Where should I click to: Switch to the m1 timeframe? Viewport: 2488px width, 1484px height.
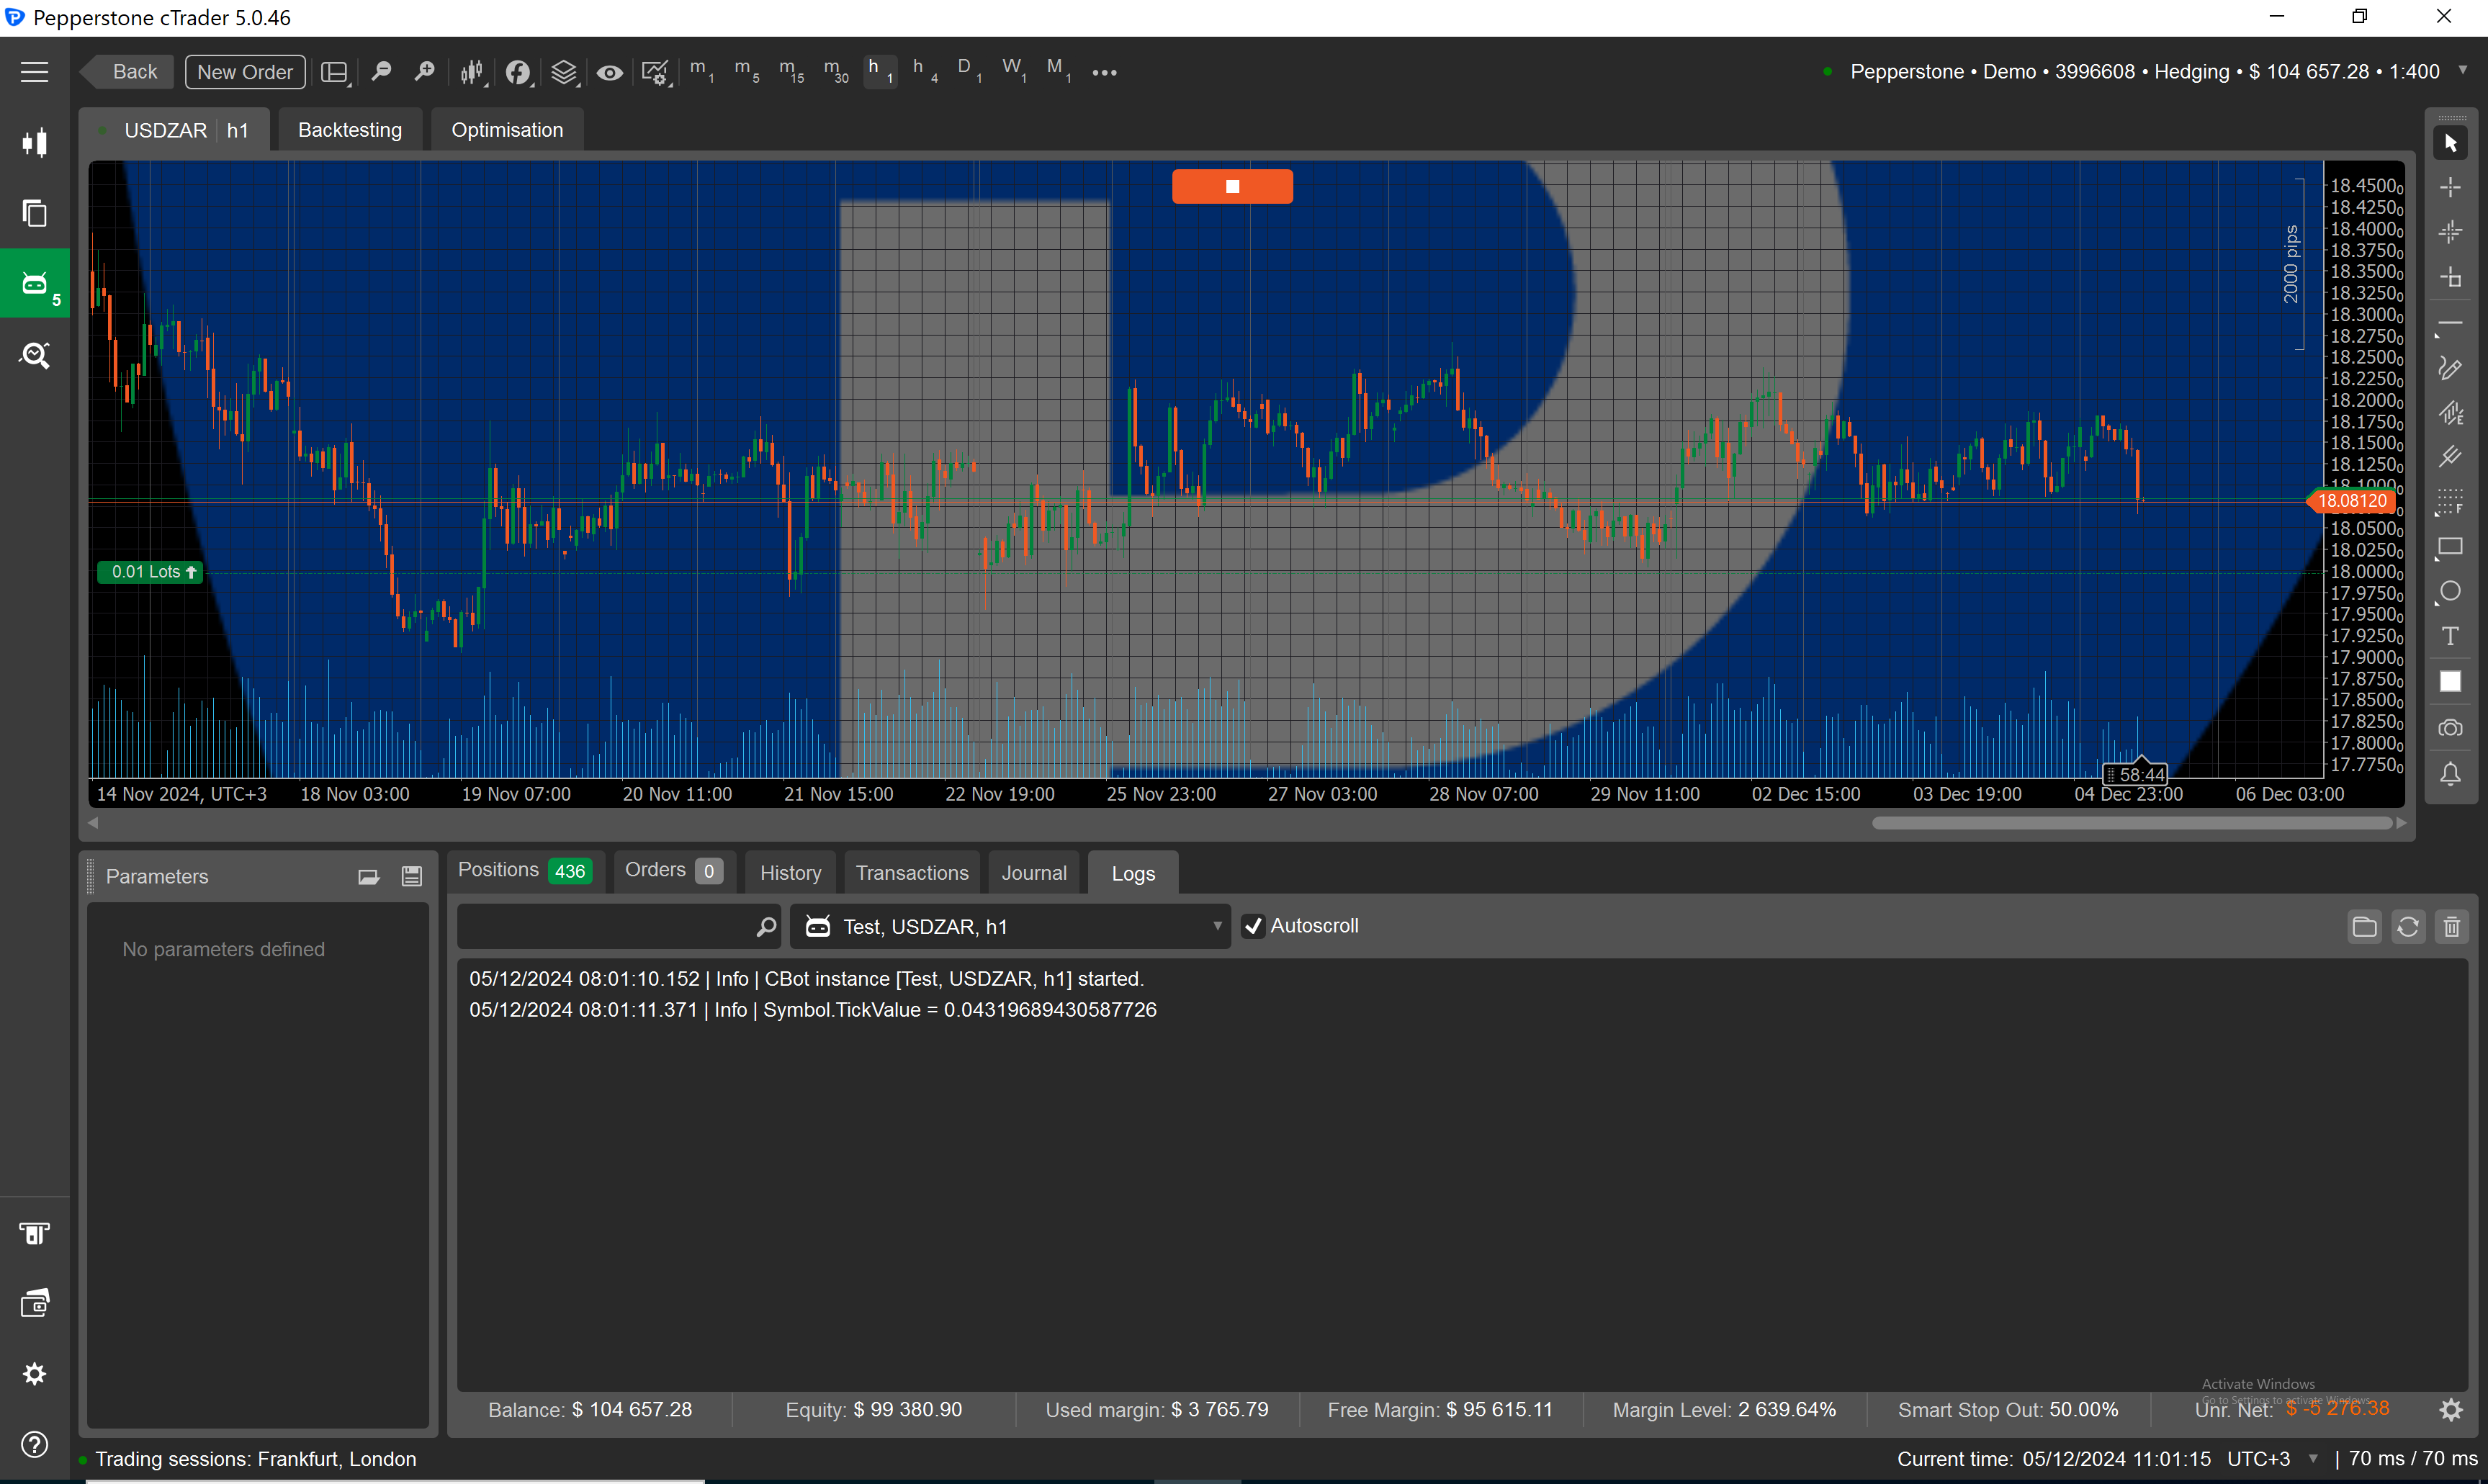(x=702, y=70)
